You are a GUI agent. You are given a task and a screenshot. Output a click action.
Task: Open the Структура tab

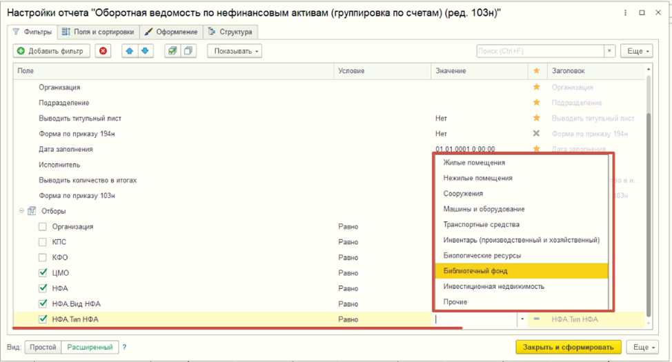click(230, 32)
